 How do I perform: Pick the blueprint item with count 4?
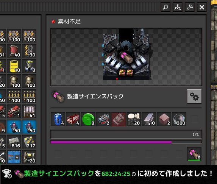(14, 157)
